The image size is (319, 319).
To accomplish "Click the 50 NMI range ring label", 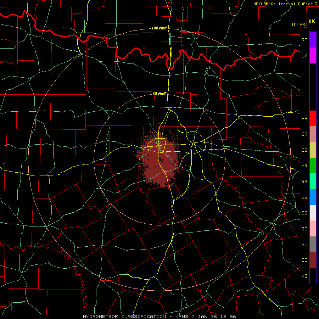I will click(159, 94).
